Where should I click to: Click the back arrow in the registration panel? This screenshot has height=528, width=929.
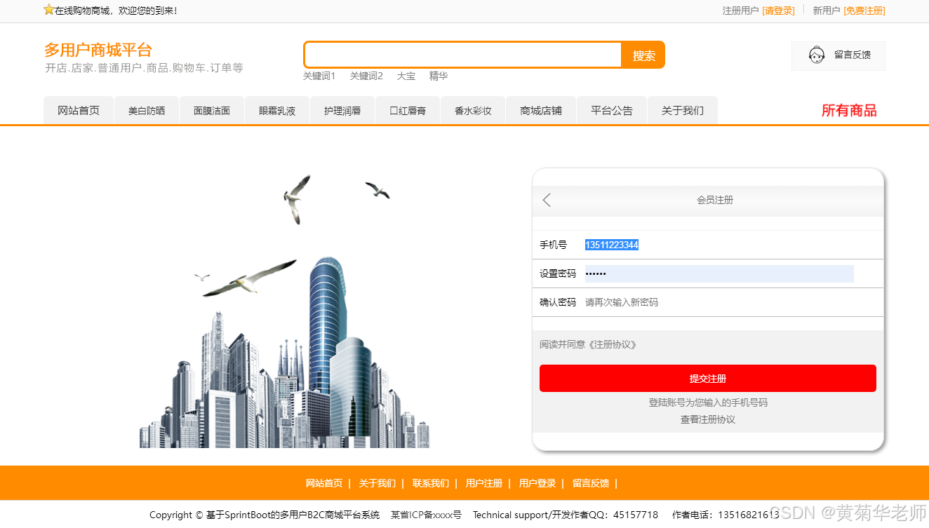[x=547, y=200]
